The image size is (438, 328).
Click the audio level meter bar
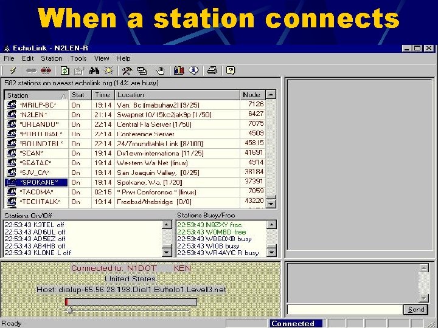131,302
